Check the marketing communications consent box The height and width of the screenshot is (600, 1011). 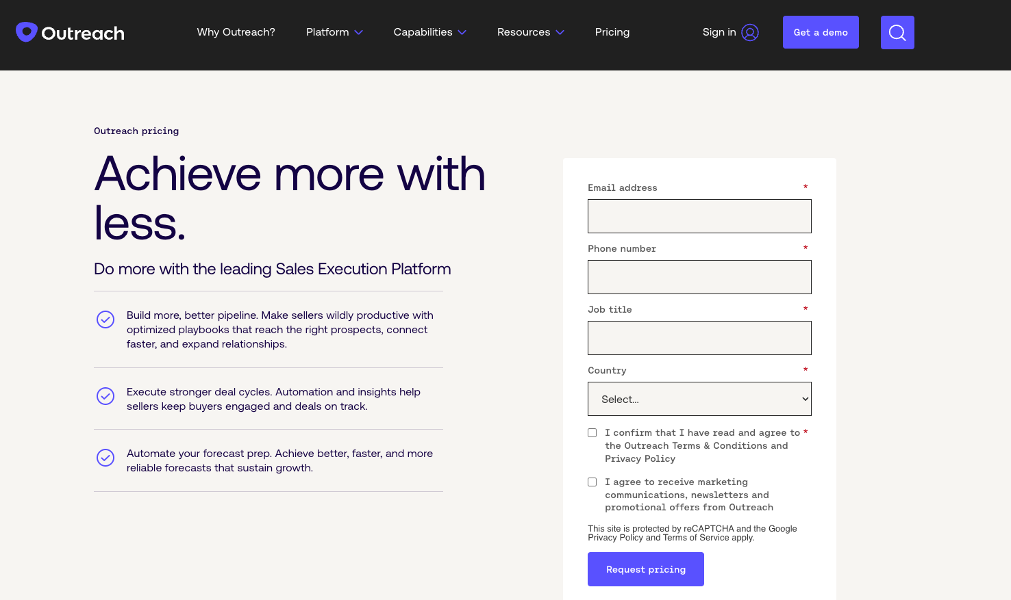point(592,482)
